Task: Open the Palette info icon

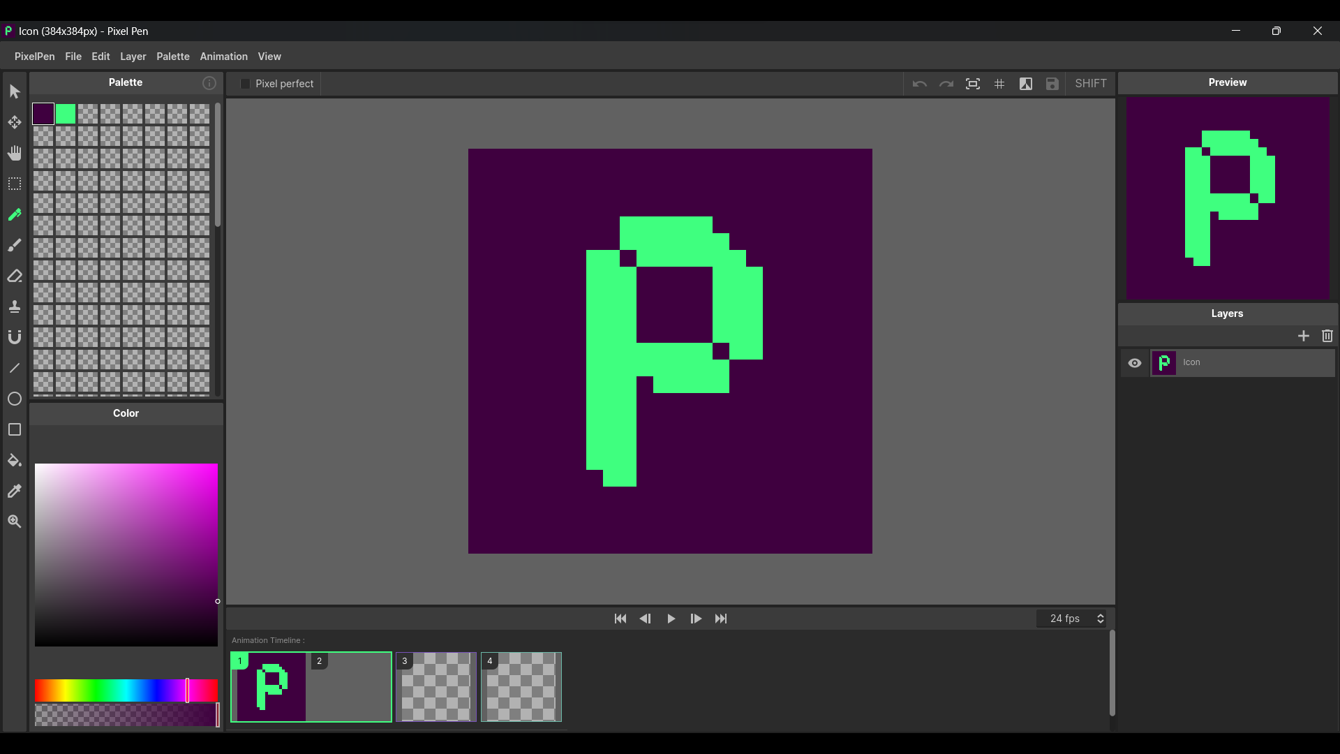Action: point(209,83)
